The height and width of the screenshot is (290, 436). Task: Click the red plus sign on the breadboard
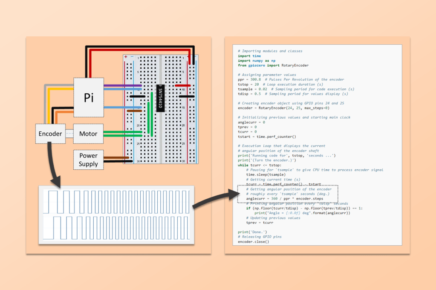point(126,57)
